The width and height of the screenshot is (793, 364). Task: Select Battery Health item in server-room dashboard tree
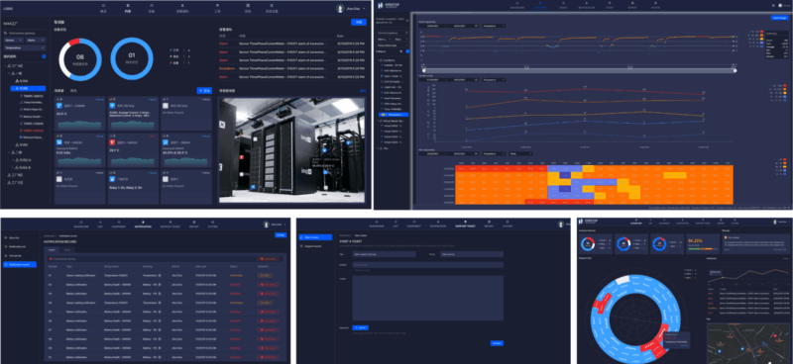[x=31, y=116]
